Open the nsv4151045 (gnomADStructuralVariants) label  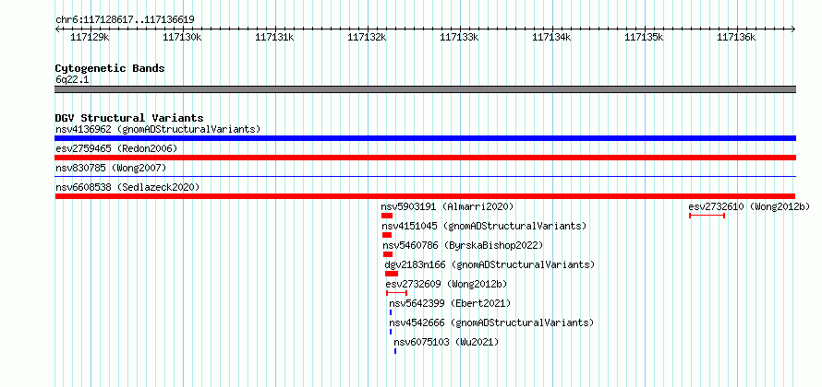[x=484, y=226]
